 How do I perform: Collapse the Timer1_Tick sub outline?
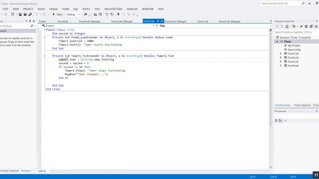pos(44,56)
